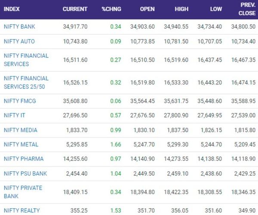Click the PREV. CLOSE column header
Viewport: 258px width, 215px height.
click(247, 9)
